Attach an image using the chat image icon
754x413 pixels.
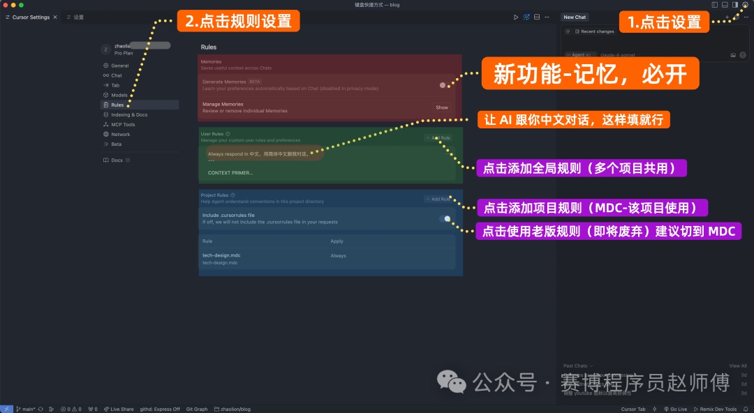pos(733,55)
